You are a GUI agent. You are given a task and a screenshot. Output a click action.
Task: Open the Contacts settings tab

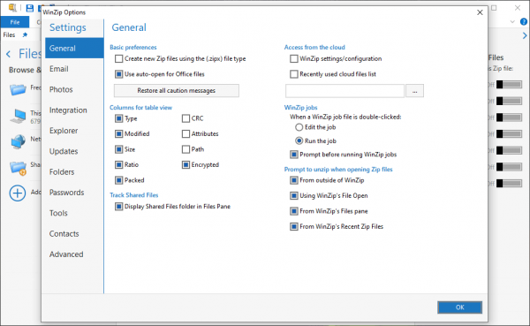(x=74, y=234)
